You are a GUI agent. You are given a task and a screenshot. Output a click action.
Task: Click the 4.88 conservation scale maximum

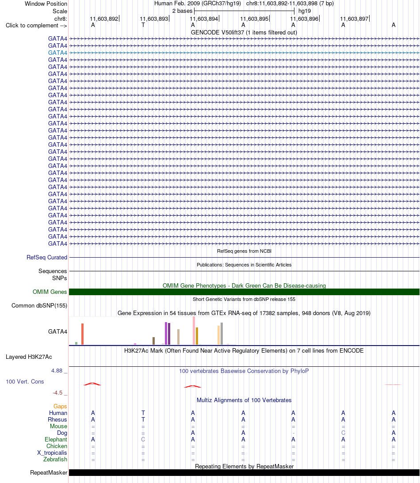[x=57, y=371]
